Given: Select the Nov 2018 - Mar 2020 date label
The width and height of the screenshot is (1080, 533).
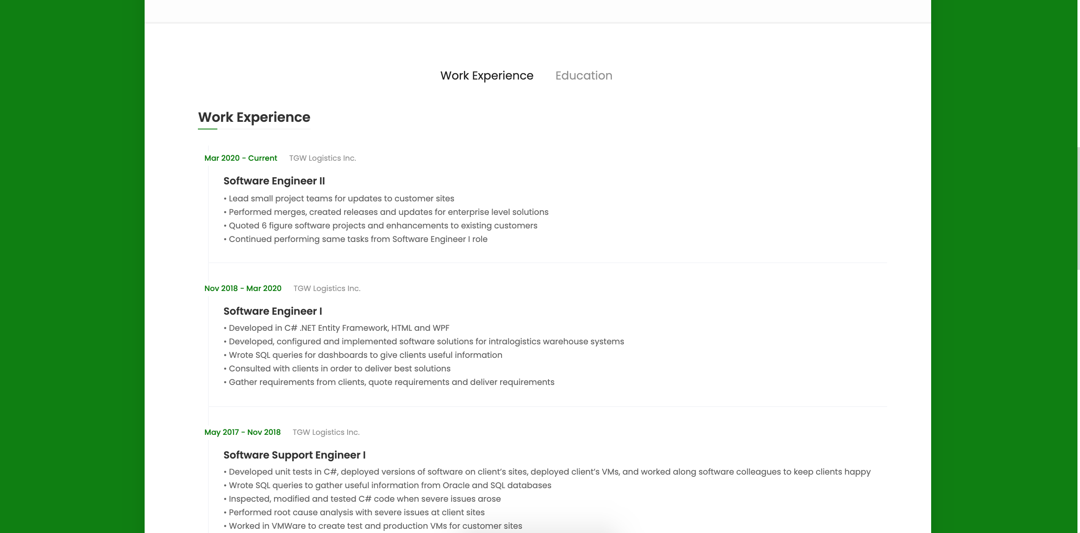Looking at the screenshot, I should (x=243, y=288).
